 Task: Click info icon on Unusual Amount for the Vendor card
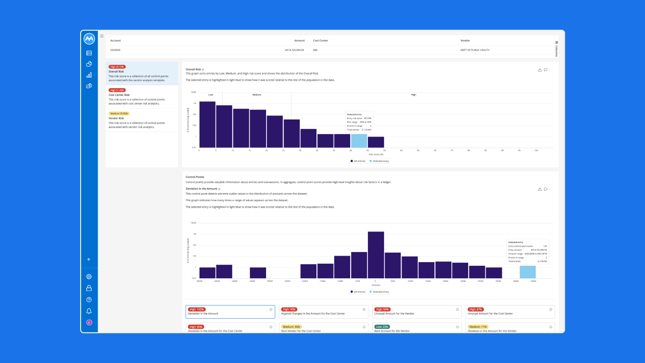(x=458, y=310)
